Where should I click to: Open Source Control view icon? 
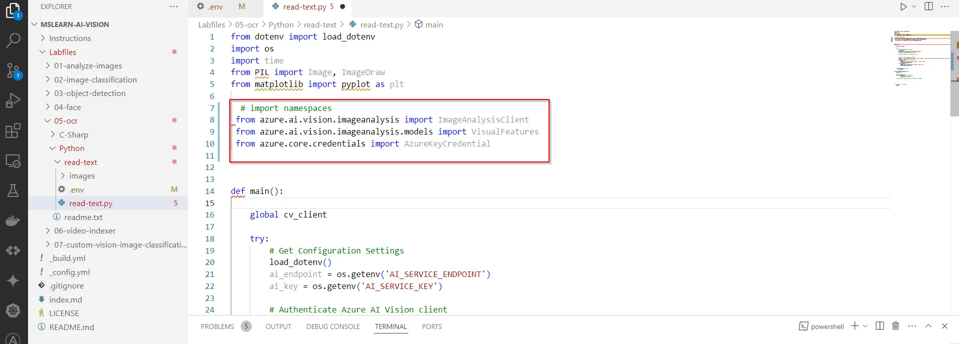tap(13, 70)
